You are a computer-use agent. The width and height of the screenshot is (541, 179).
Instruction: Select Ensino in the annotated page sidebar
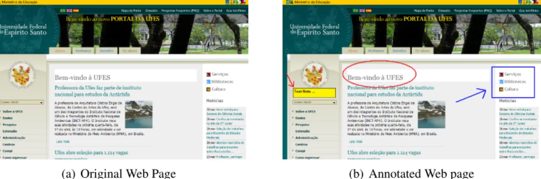(x=301, y=118)
